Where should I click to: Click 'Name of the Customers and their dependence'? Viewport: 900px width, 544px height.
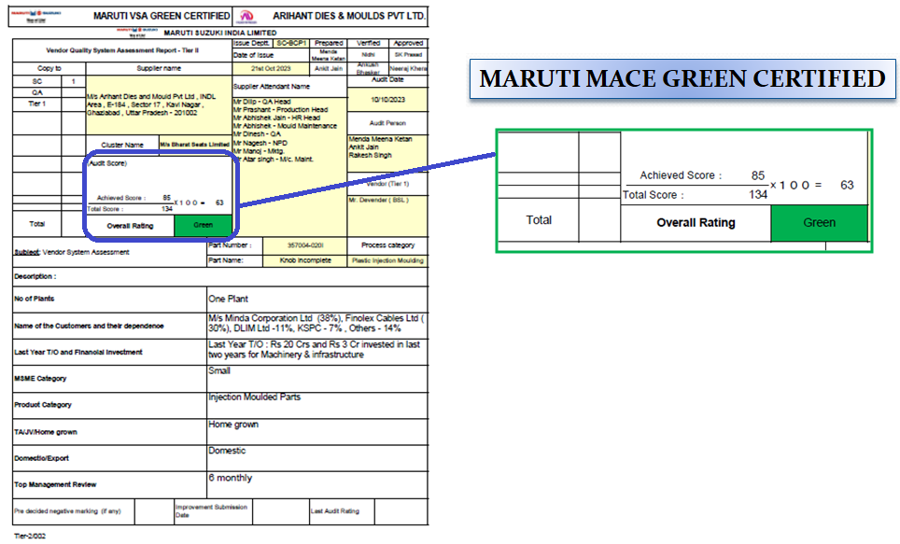tap(89, 326)
